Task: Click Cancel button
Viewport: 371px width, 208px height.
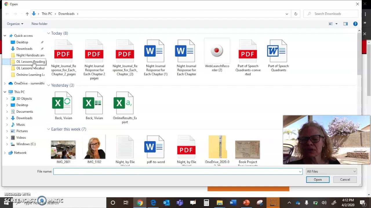Action: (345, 180)
